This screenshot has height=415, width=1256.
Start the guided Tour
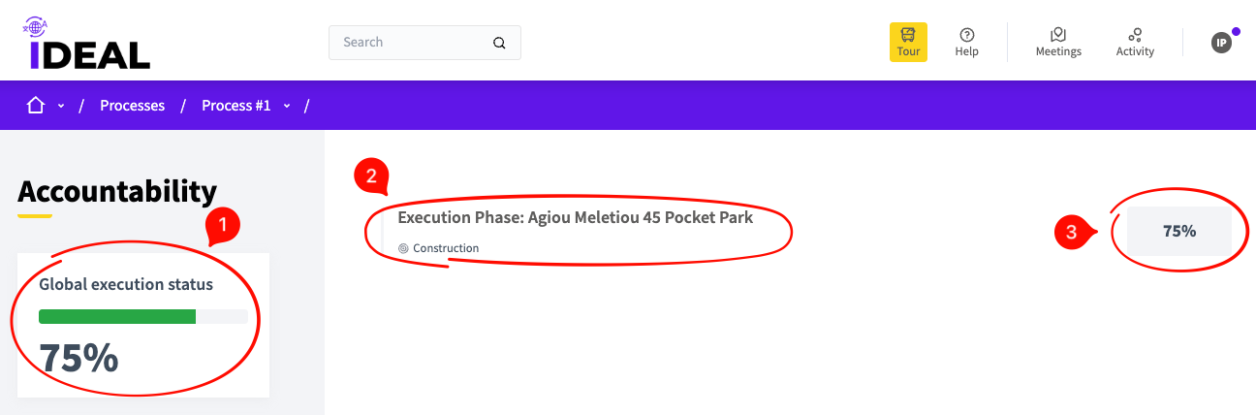(908, 43)
